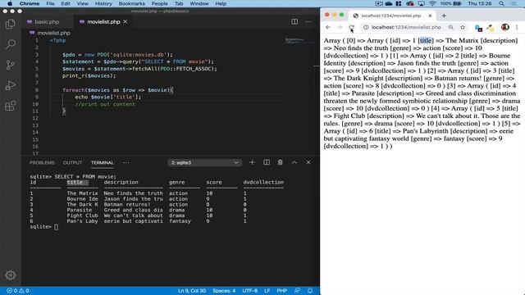Open Chrome's three-dot menu

[x=517, y=27]
